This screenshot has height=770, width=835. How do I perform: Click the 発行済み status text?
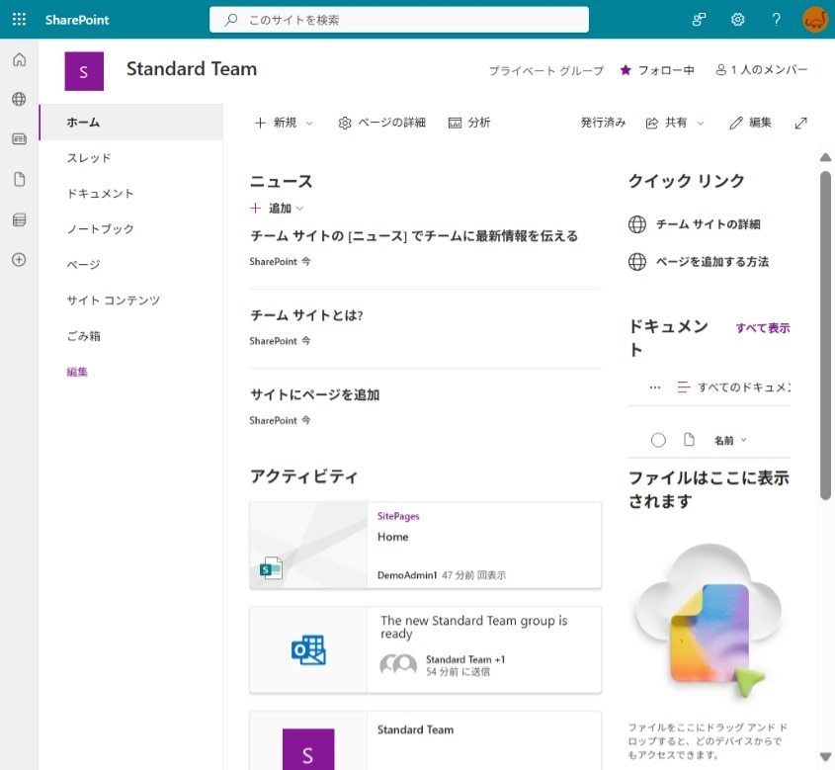coord(603,123)
